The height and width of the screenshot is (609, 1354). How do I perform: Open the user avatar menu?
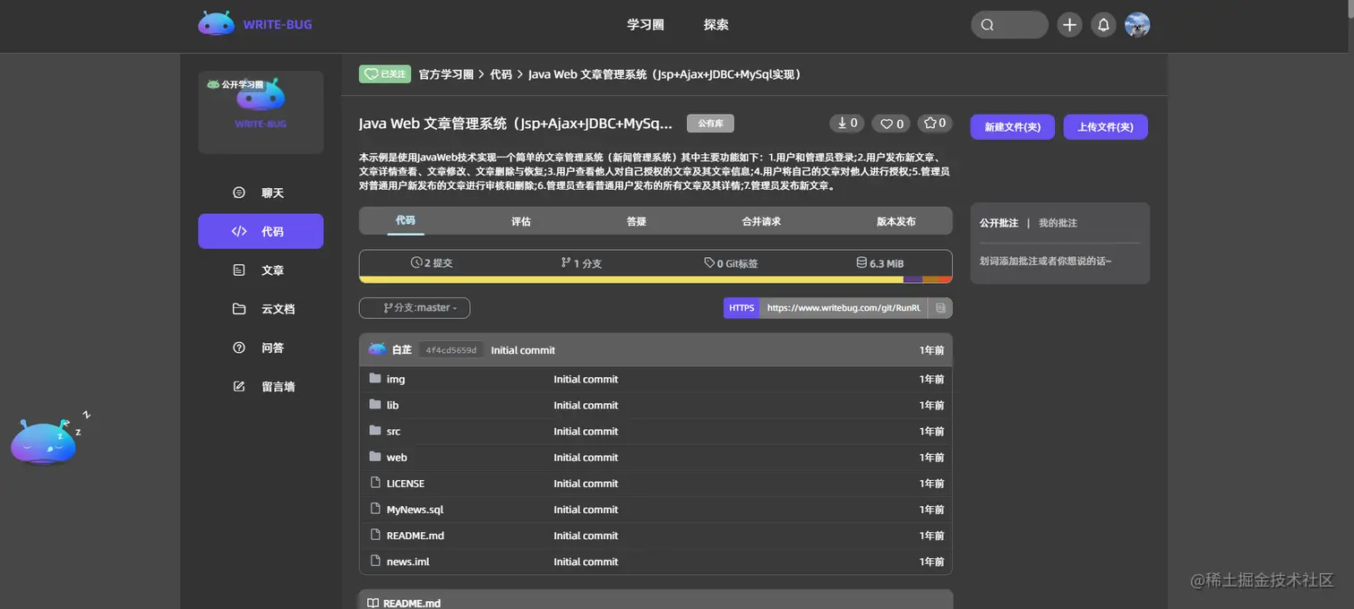pyautogui.click(x=1137, y=25)
